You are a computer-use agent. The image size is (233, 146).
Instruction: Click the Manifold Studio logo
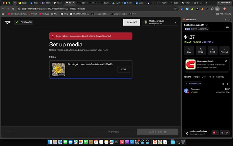(x=7, y=22)
